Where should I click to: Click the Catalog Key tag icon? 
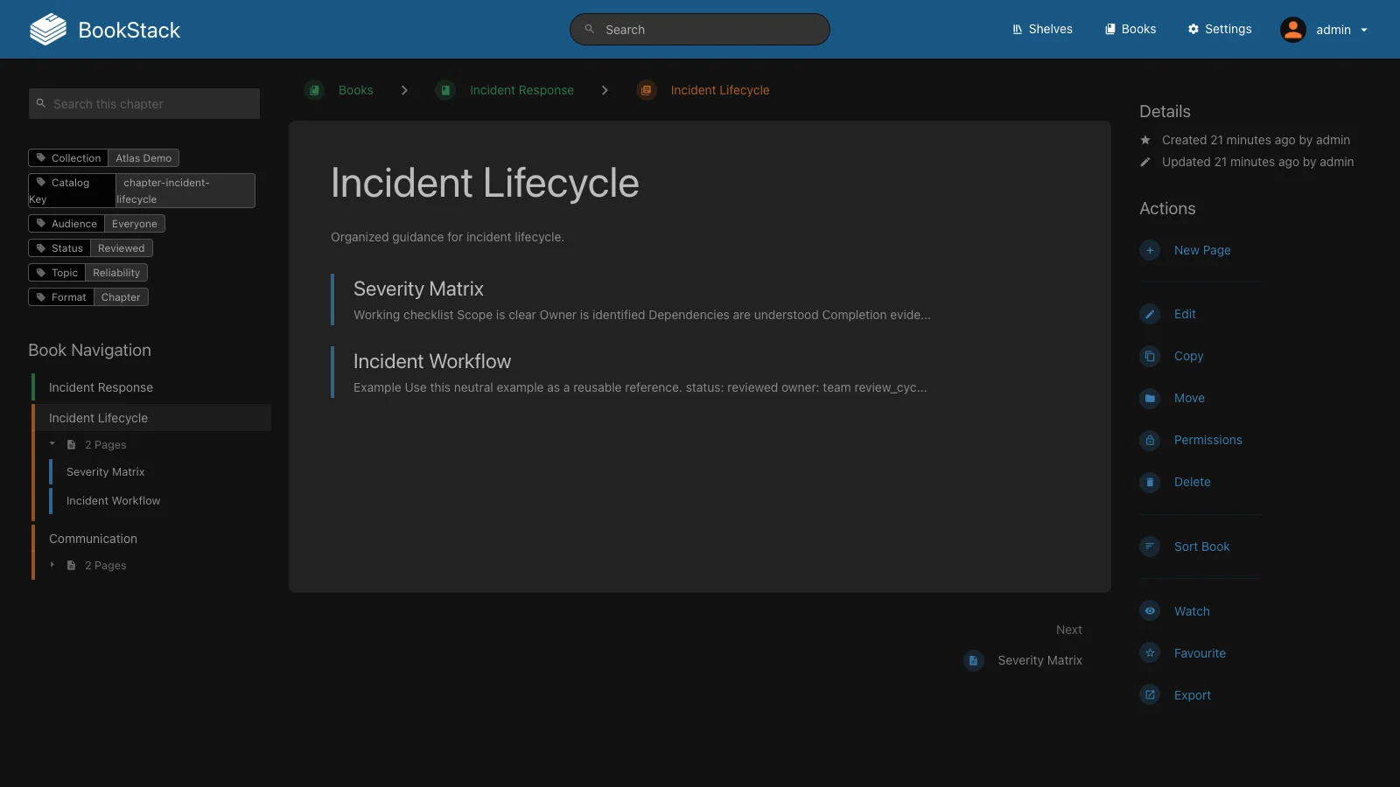coord(41,183)
